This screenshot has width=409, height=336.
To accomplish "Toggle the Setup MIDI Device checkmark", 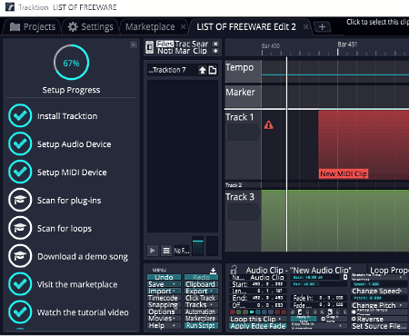I will point(20,172).
